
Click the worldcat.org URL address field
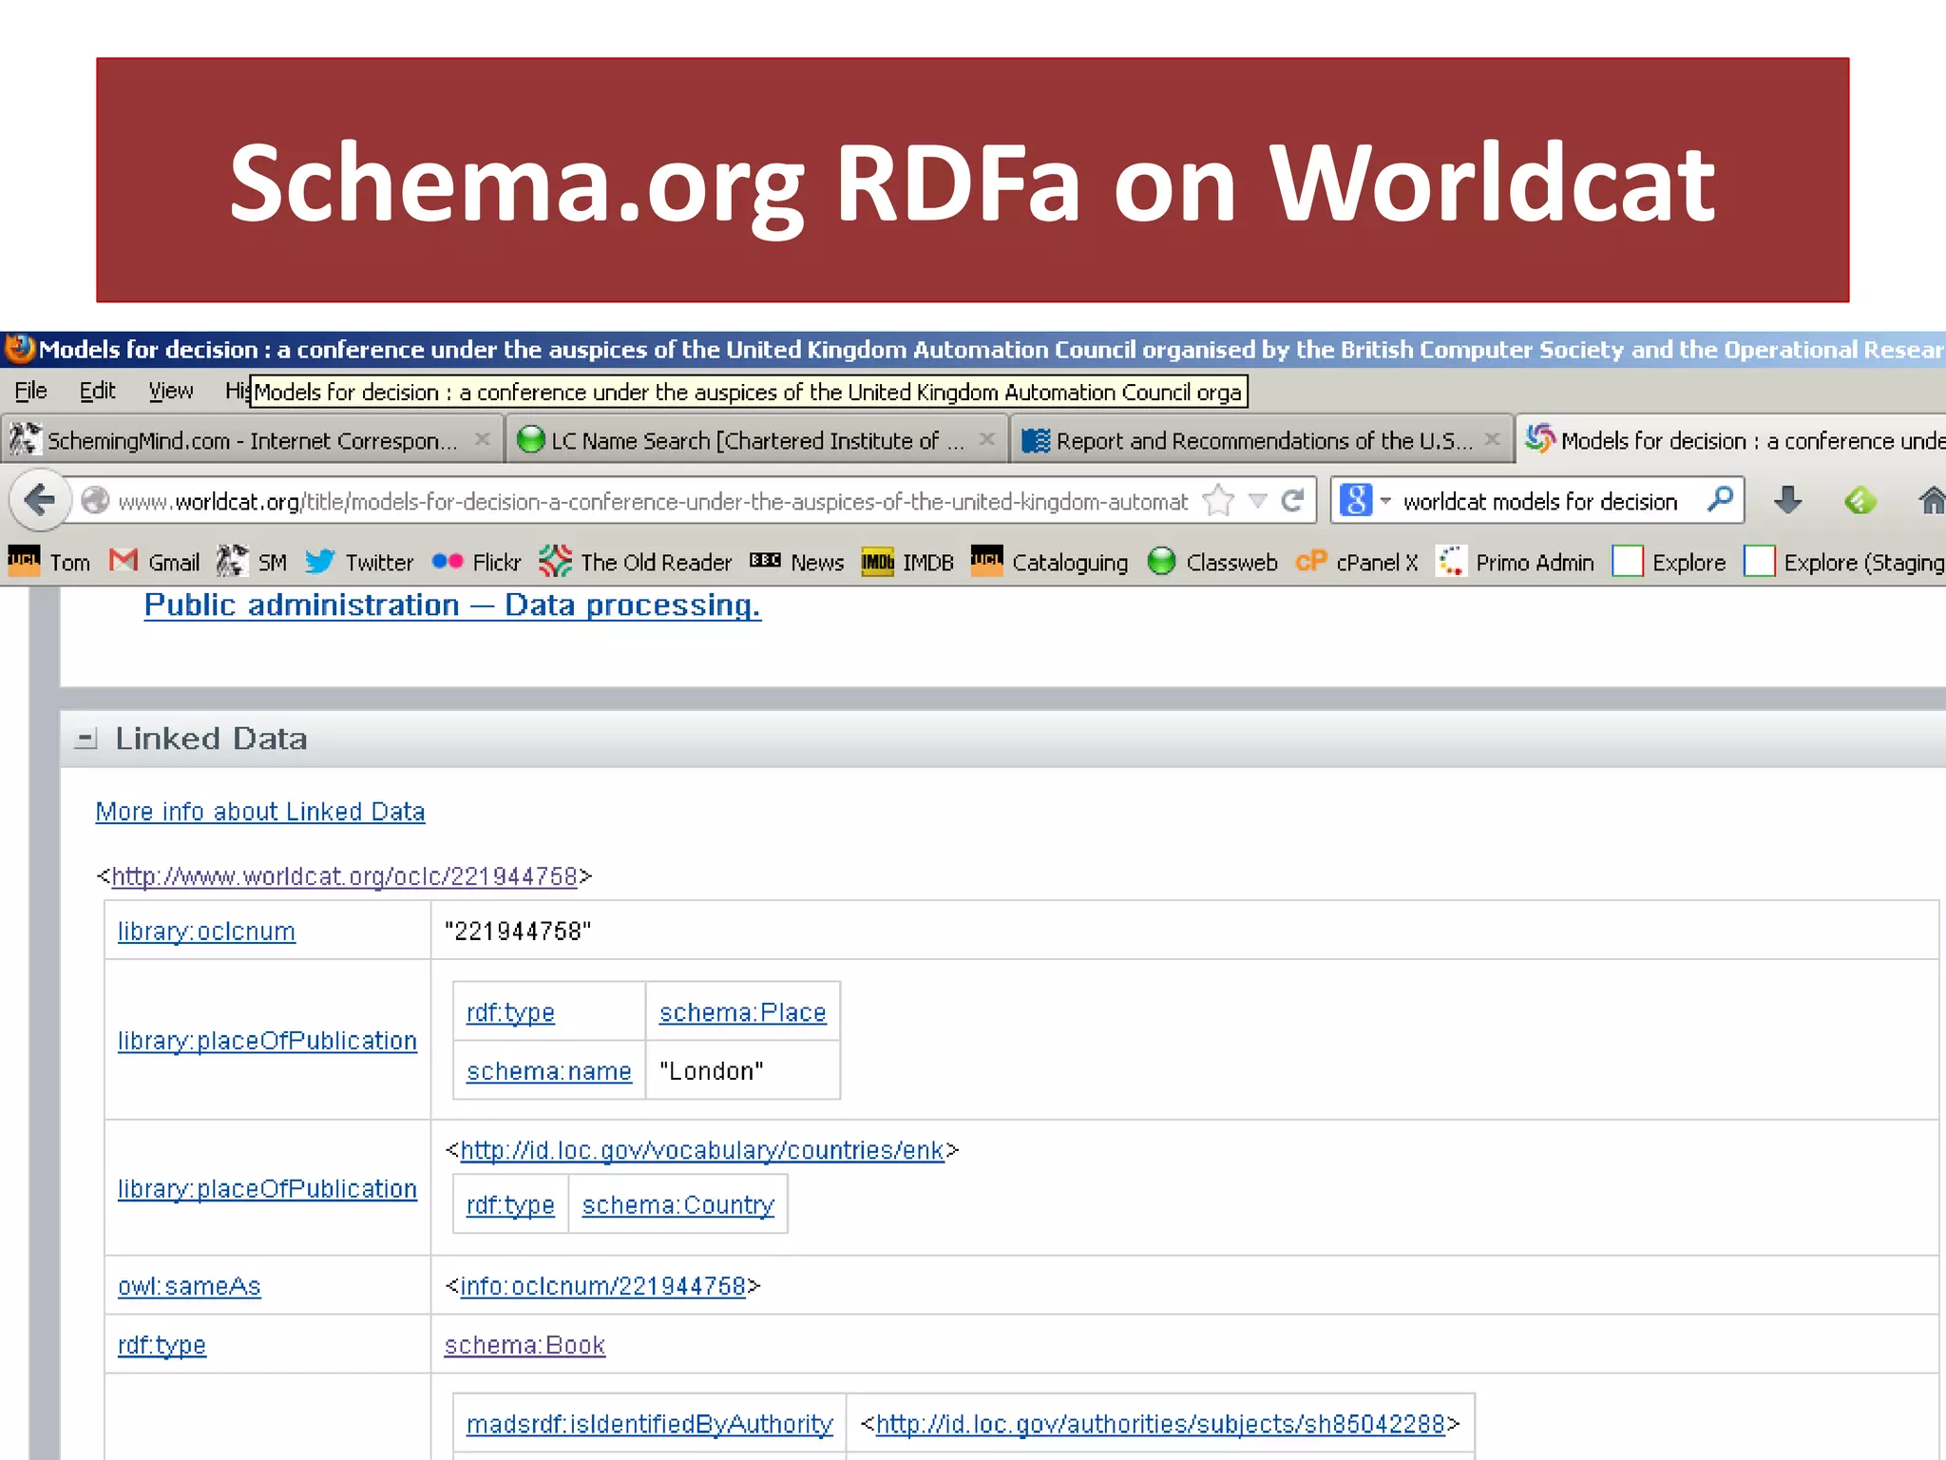tap(653, 501)
